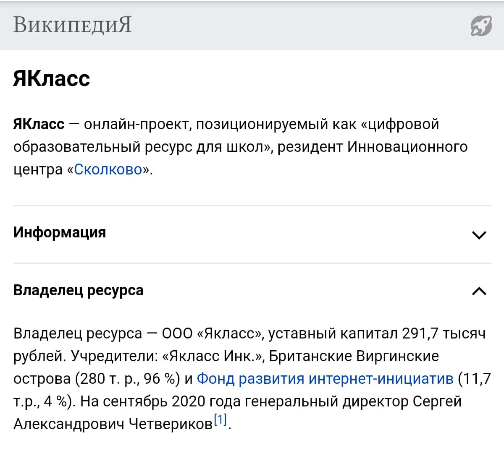504x453 pixels.
Task: Tap the Владелец ресурса section heading
Action: (79, 290)
